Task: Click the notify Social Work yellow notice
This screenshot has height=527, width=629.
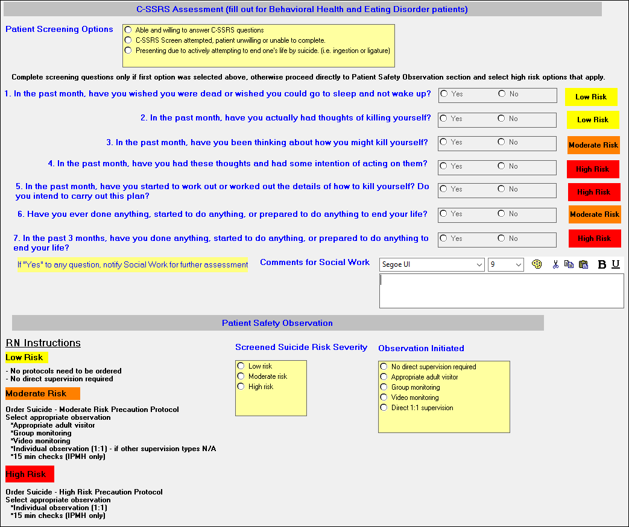Action: 133,265
